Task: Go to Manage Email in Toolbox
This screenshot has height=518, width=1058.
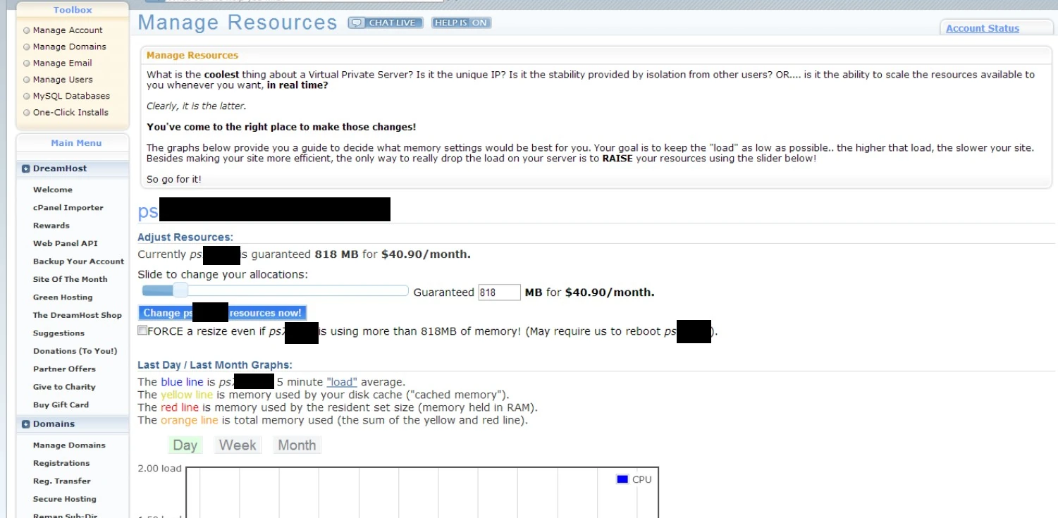Action: click(63, 63)
